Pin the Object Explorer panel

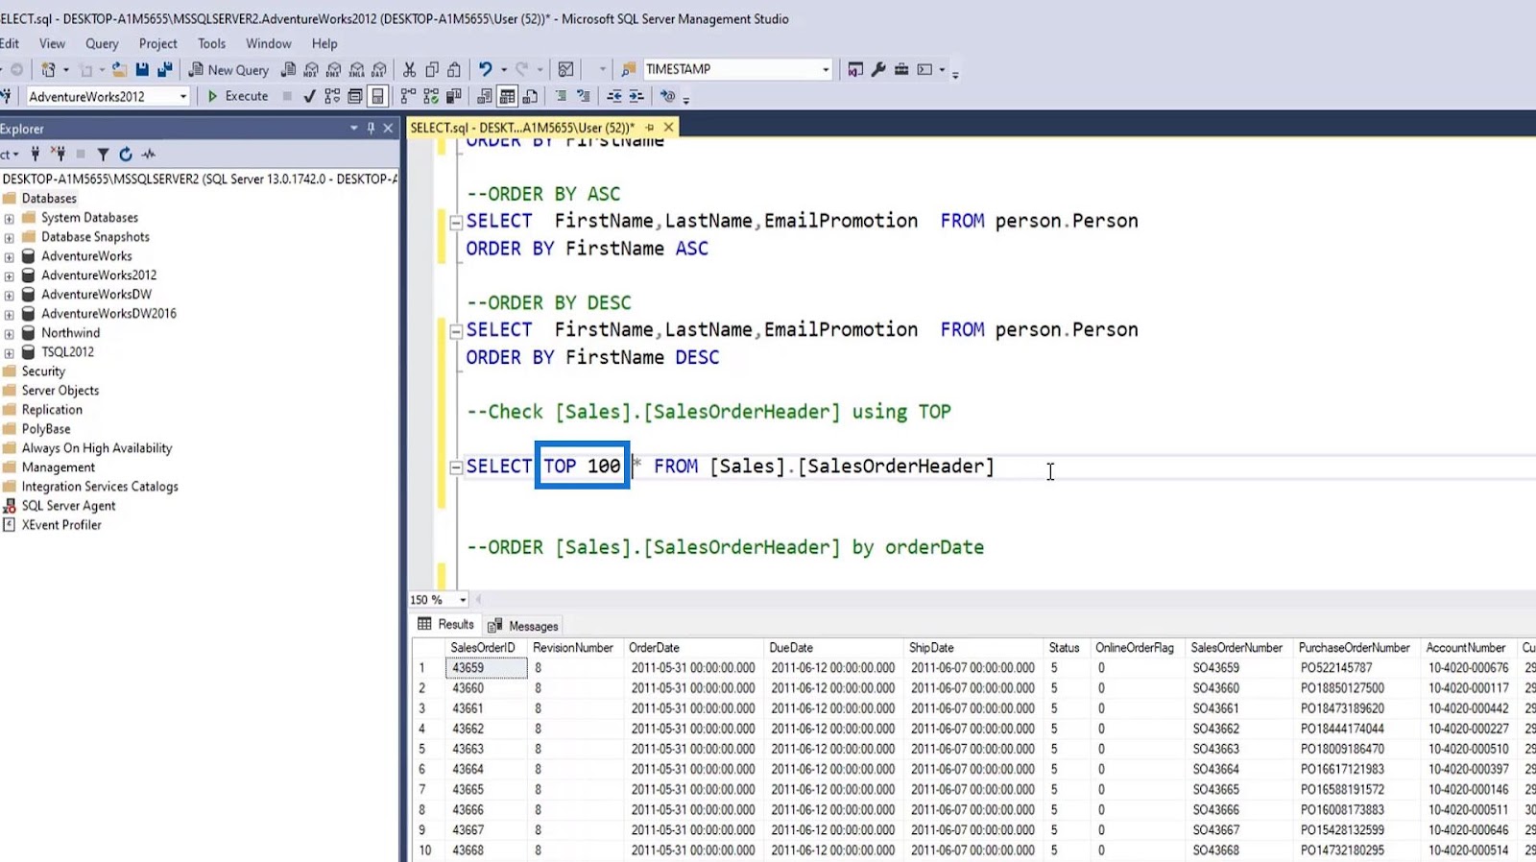[372, 128]
